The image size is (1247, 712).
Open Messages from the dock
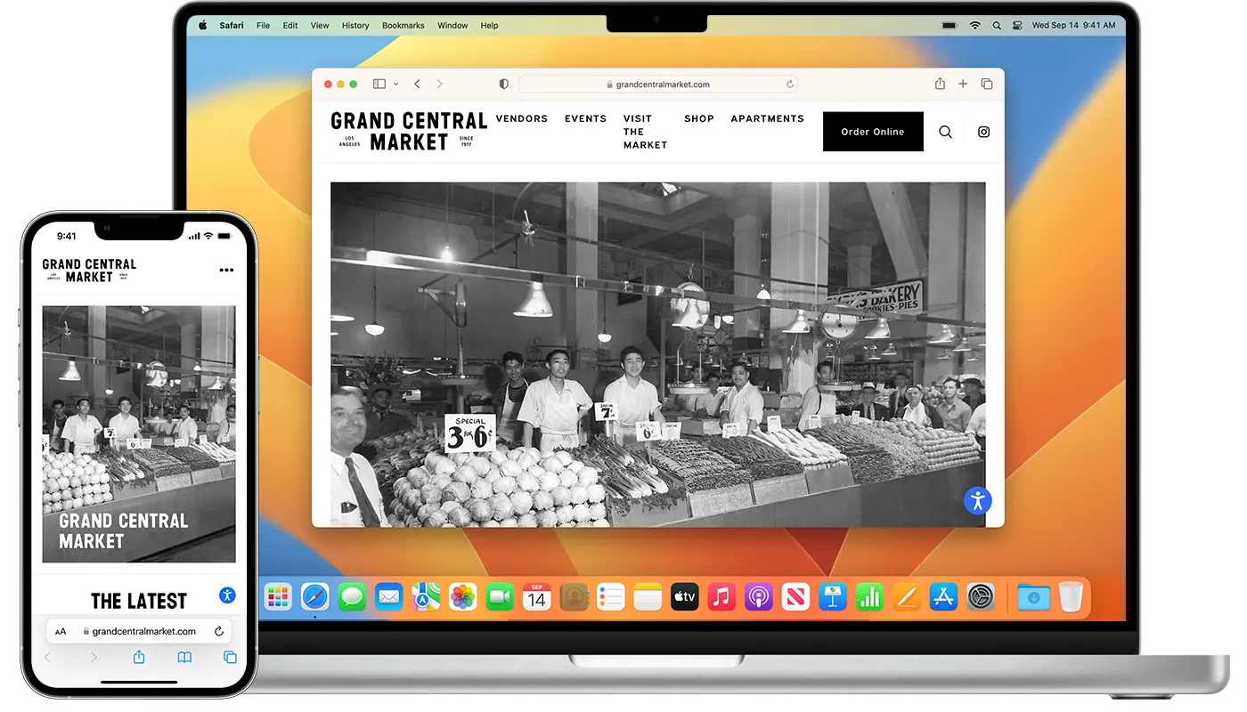point(352,597)
